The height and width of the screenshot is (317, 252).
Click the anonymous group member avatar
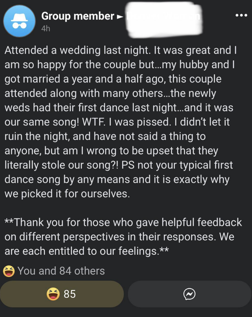(19, 21)
